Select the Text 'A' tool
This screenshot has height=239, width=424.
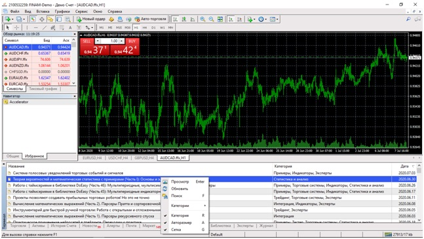pos(70,28)
